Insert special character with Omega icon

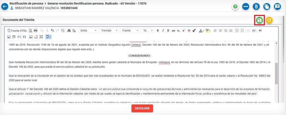tap(24, 37)
